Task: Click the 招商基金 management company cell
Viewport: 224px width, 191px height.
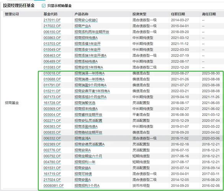Action: pyautogui.click(x=12, y=103)
